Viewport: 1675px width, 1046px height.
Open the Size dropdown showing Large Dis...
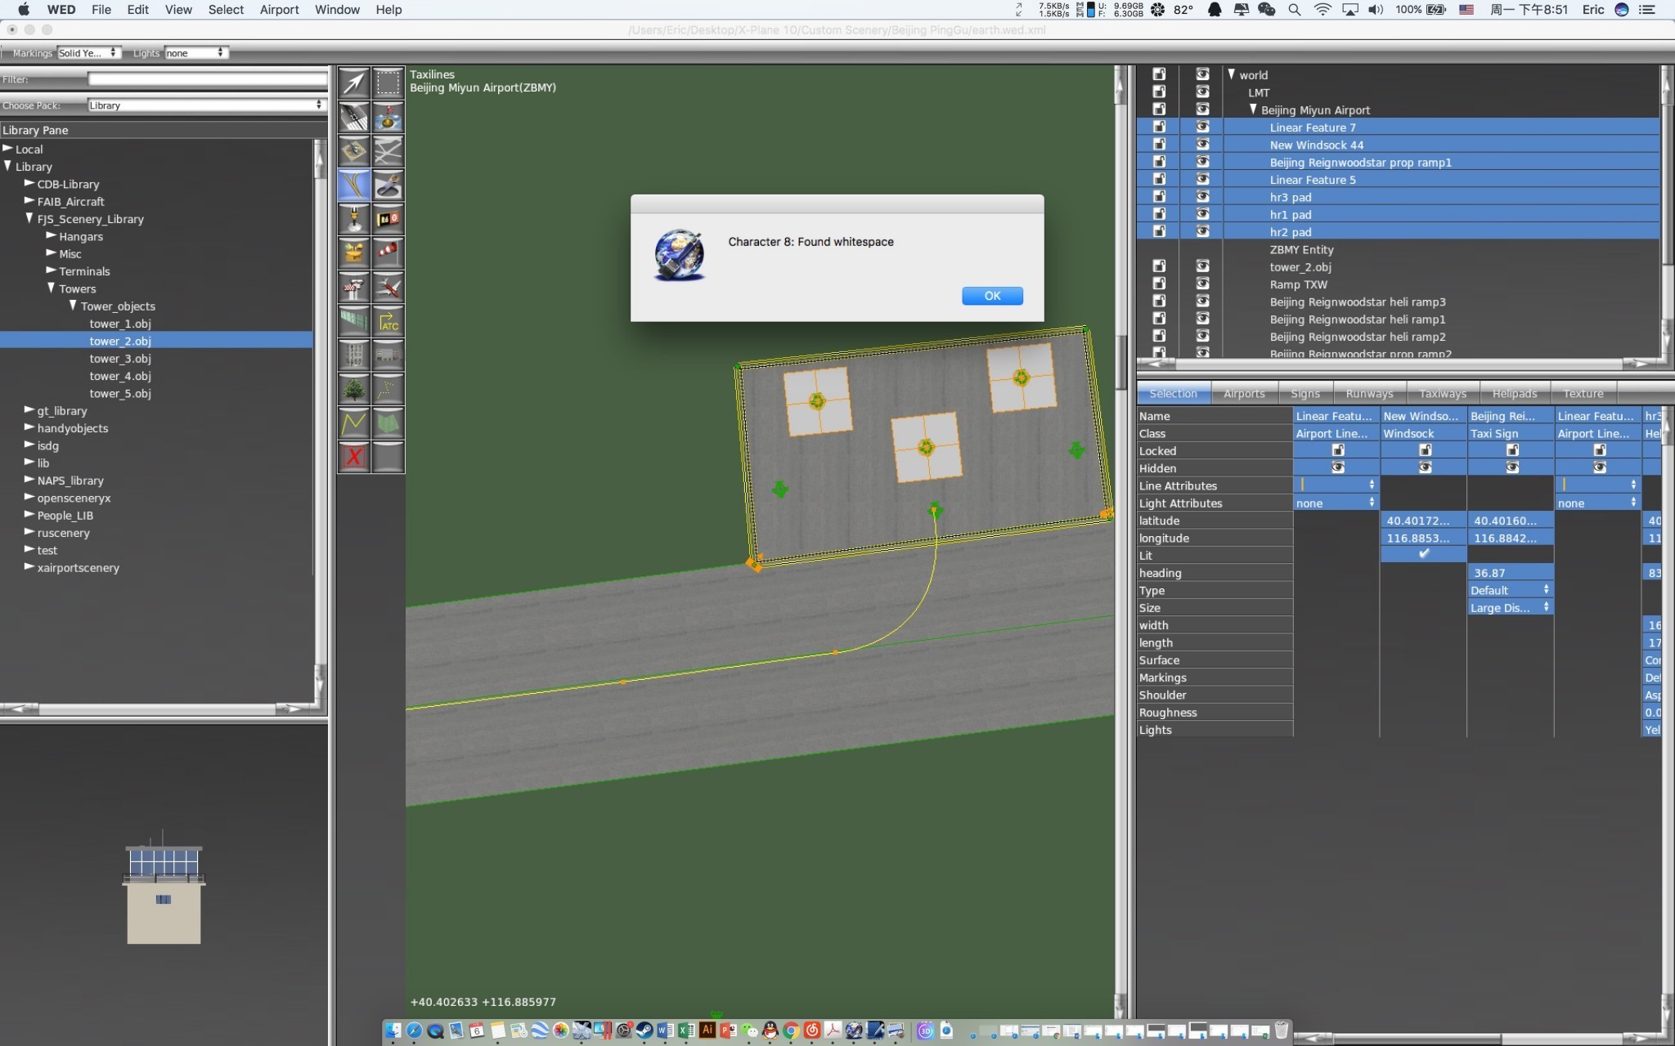(1510, 607)
